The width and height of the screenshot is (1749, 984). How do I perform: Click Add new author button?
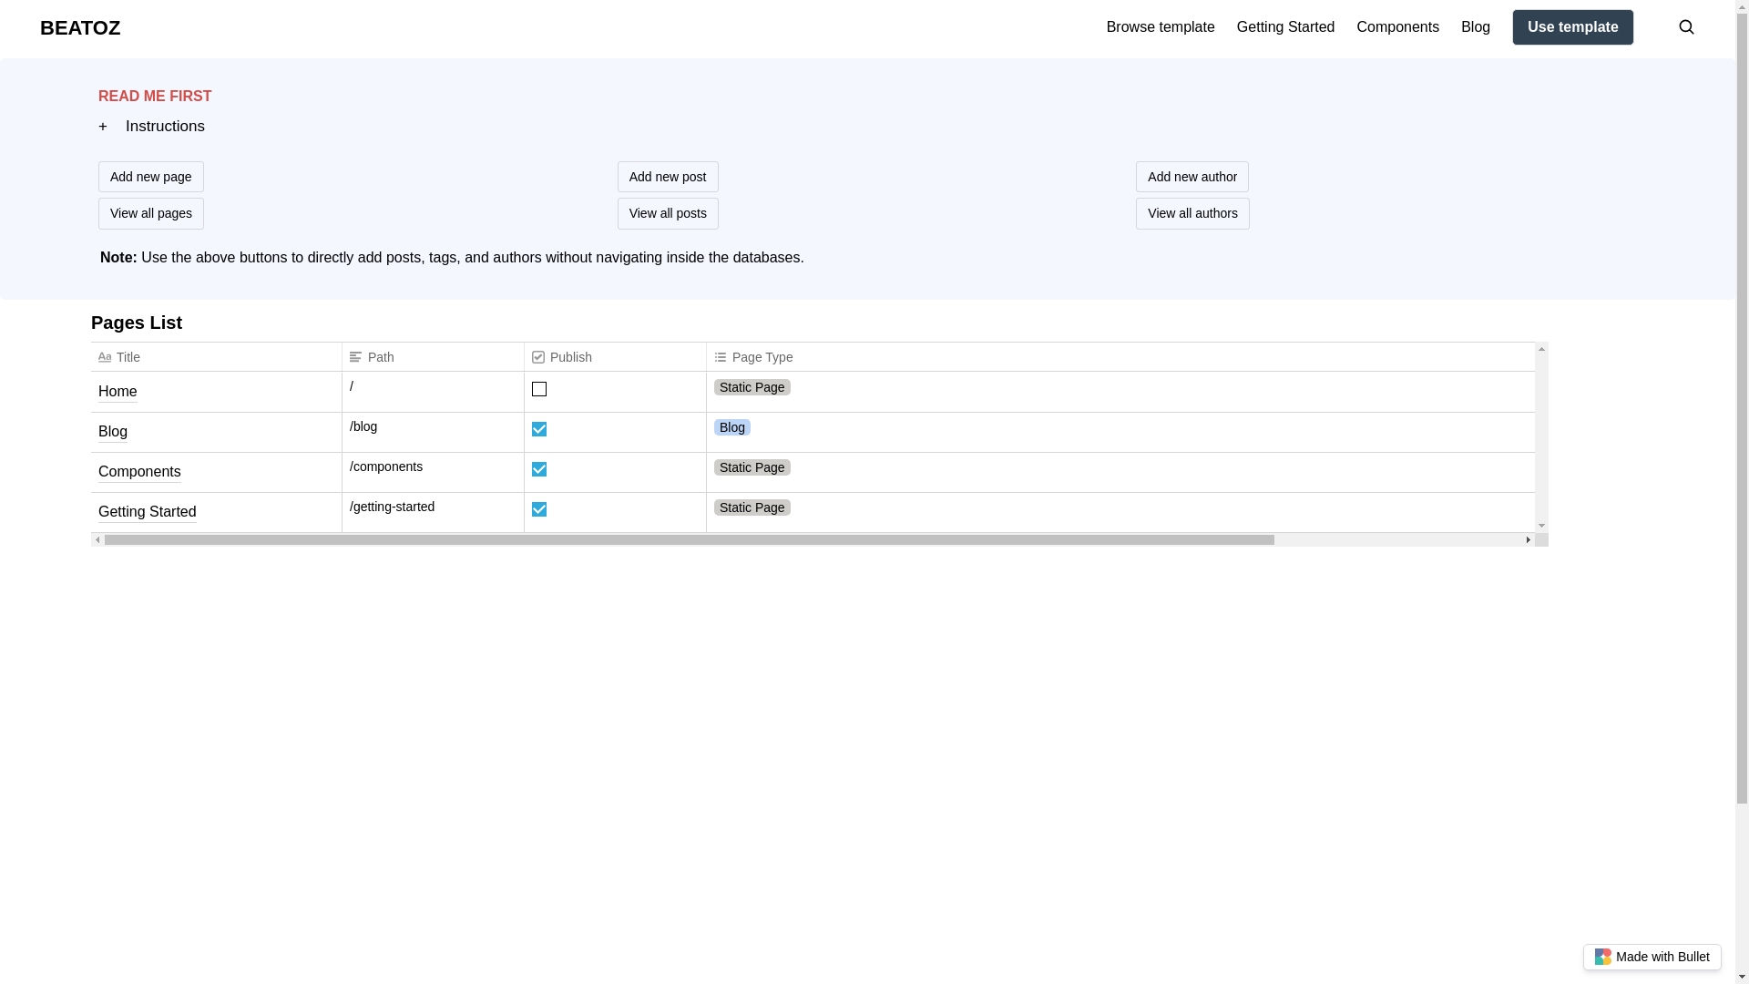click(x=1192, y=177)
